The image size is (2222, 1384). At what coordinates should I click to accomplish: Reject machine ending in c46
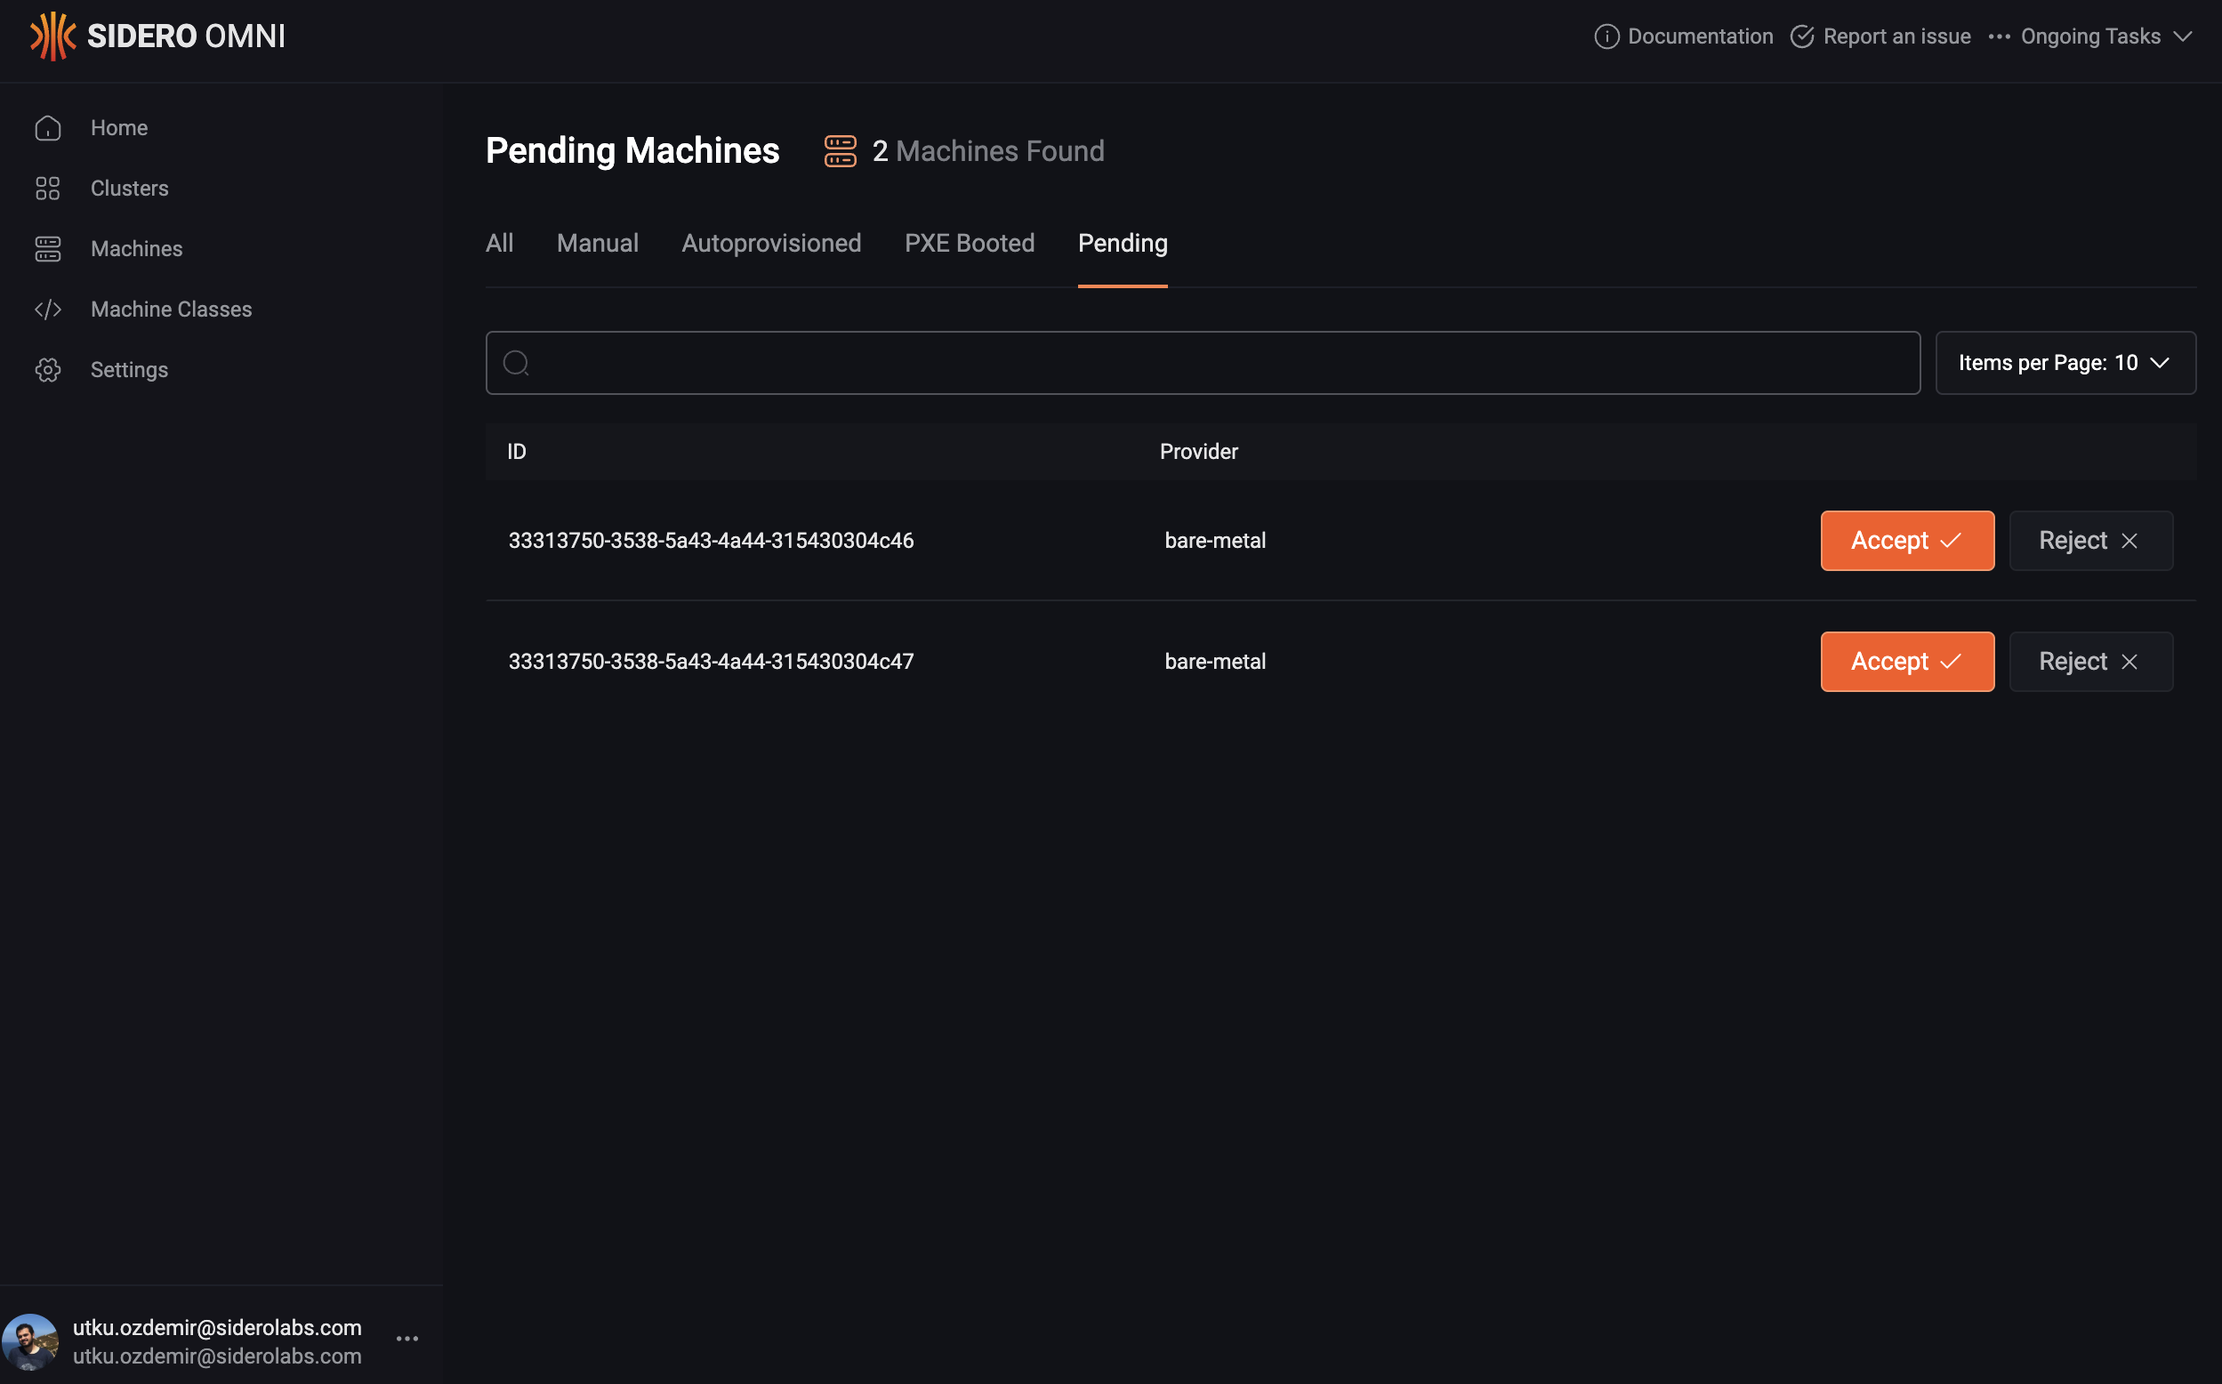[x=2089, y=541]
